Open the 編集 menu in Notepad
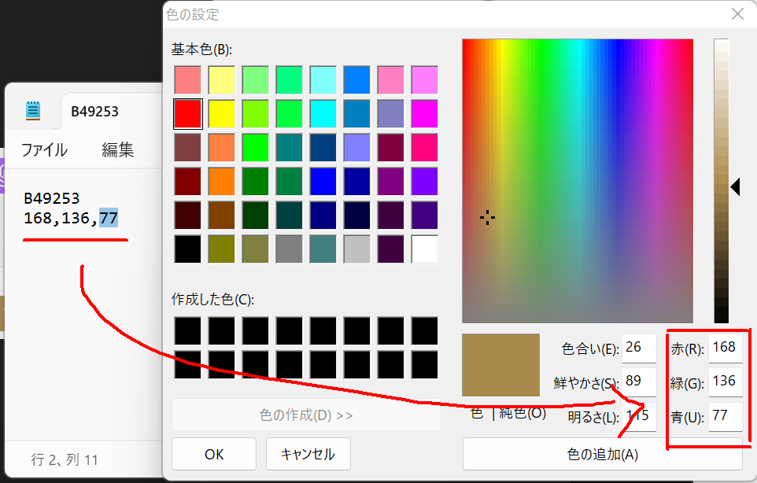This screenshot has width=757, height=483. point(117,149)
